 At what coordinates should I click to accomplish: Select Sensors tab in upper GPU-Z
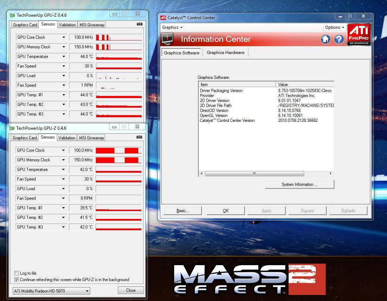pyautogui.click(x=48, y=24)
